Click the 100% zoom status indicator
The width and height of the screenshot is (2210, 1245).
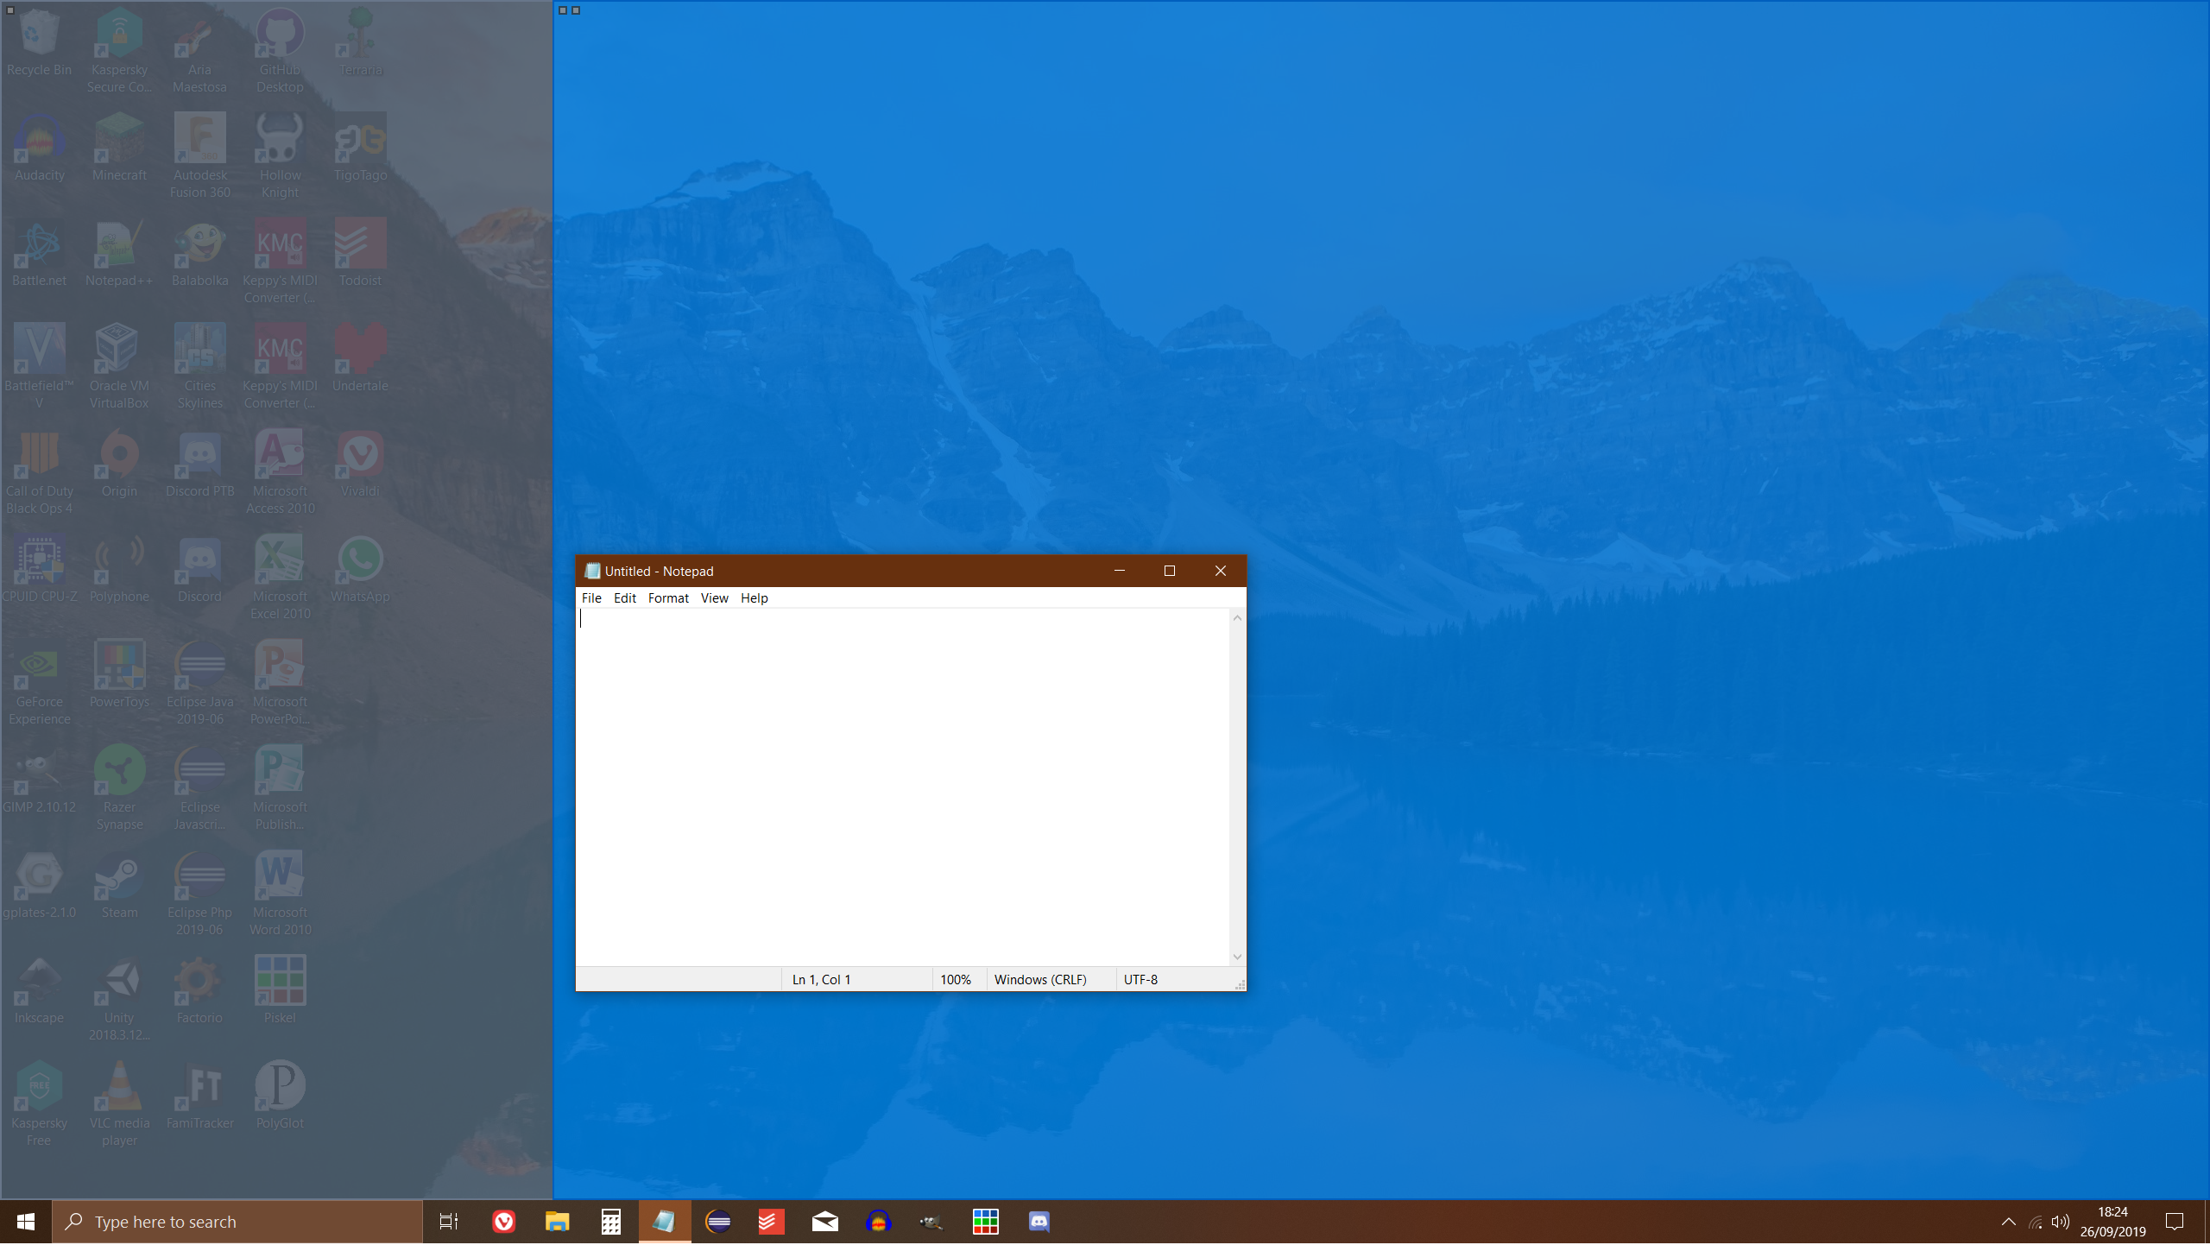pos(957,979)
